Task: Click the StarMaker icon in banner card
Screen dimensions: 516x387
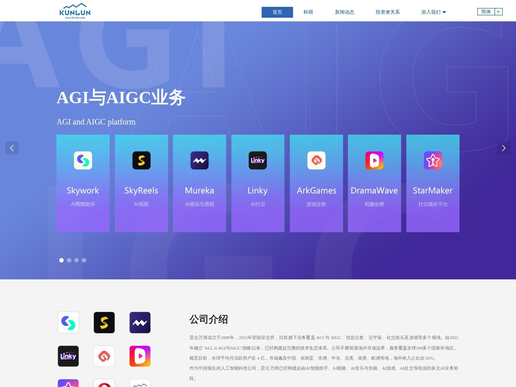Action: (x=433, y=160)
